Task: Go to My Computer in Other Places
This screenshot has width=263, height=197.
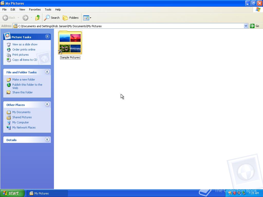Action: click(21, 122)
